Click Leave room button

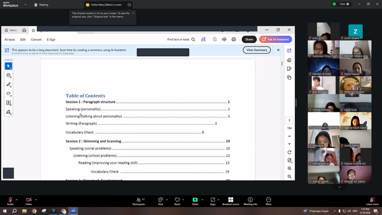[x=372, y=201]
